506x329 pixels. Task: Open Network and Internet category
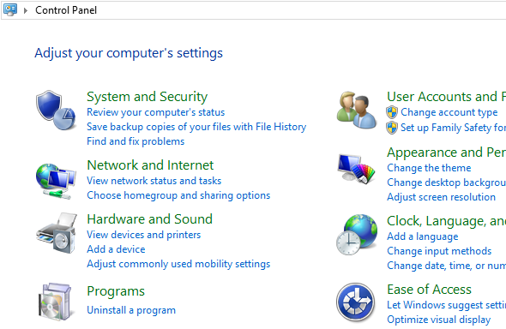(x=150, y=165)
